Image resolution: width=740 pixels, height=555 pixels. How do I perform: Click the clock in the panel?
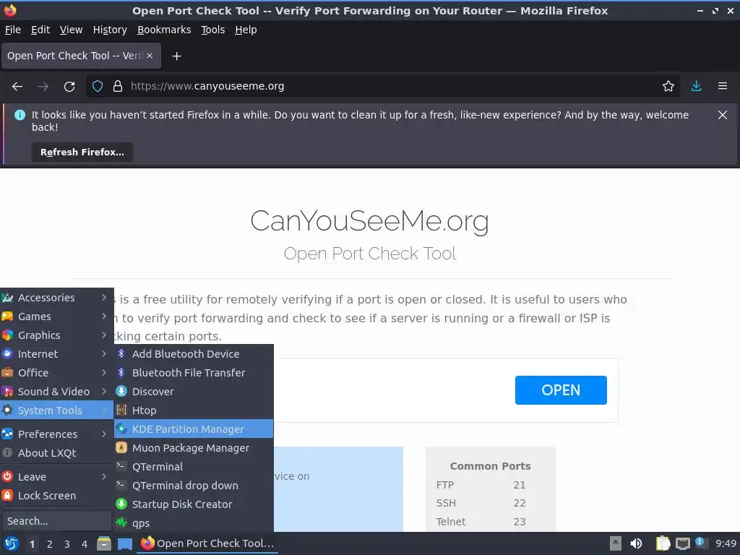click(x=726, y=543)
